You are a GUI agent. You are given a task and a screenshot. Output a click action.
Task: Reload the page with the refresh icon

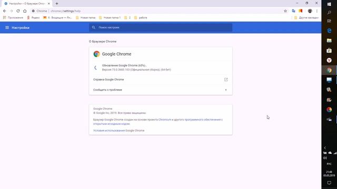tap(18, 11)
